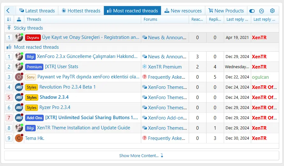Open Revolution Pro 2.3.4 Beta 1 thread

tap(67, 87)
